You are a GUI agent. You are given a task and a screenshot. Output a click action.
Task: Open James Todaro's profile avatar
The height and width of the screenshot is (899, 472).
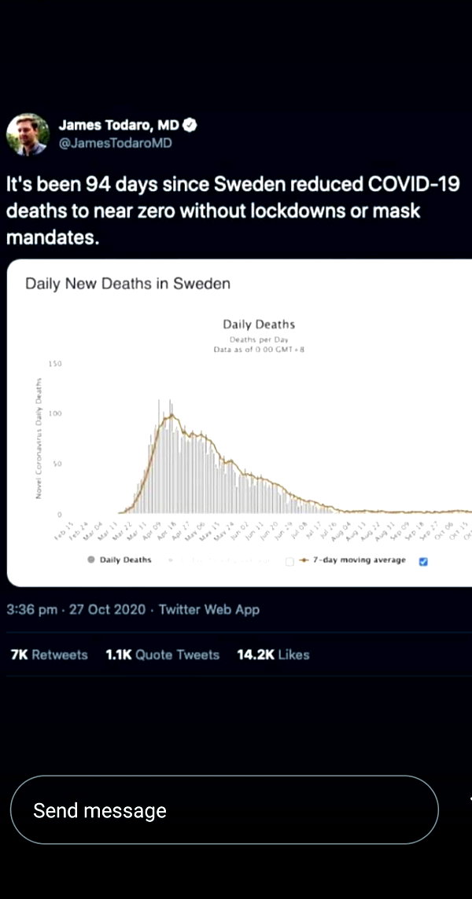(x=28, y=134)
